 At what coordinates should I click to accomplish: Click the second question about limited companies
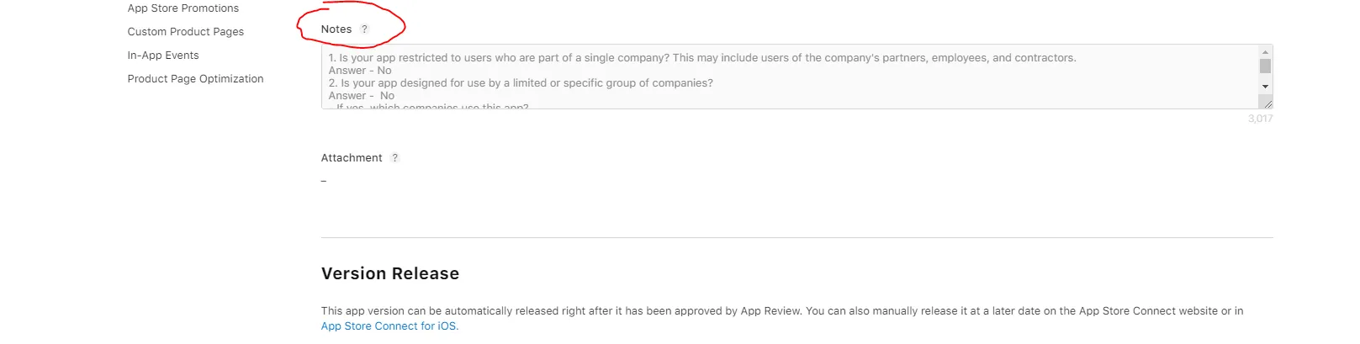tap(521, 83)
